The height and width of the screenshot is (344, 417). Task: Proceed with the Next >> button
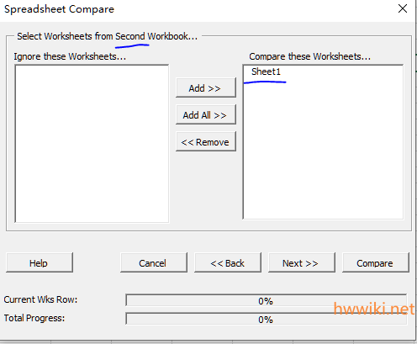(x=302, y=263)
